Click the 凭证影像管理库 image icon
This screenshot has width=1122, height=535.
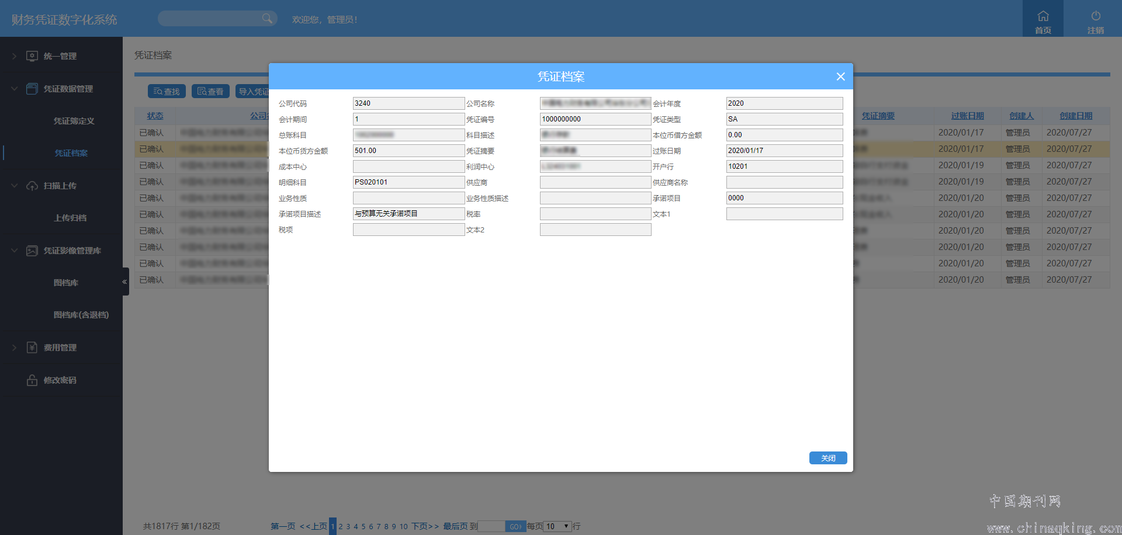pos(32,251)
